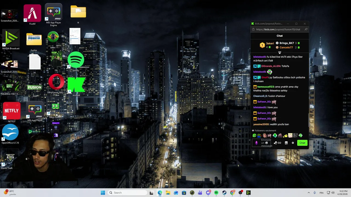Open the FRA language input switcher

(321, 193)
